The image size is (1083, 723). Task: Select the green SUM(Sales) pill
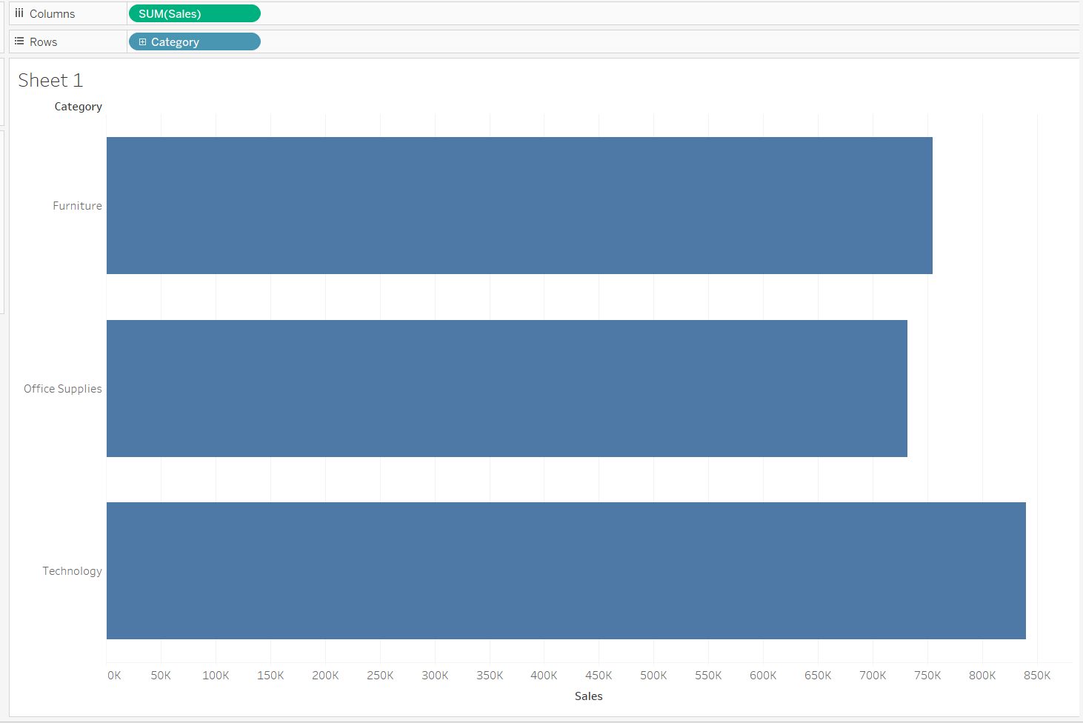[194, 13]
